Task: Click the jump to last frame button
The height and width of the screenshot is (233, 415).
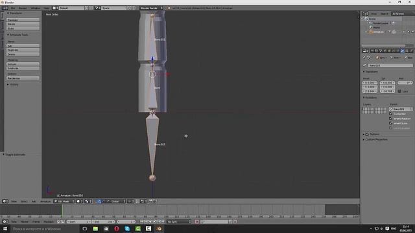Action: click(x=163, y=221)
